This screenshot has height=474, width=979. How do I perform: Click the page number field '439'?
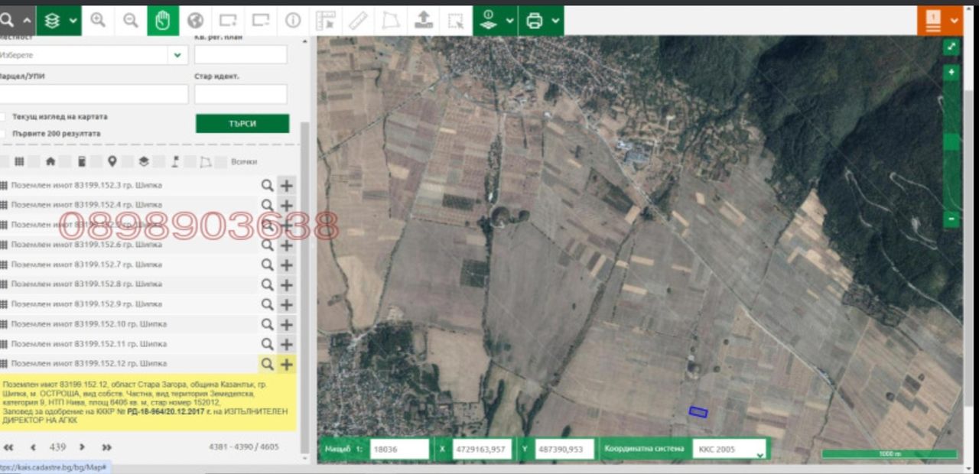pos(57,447)
